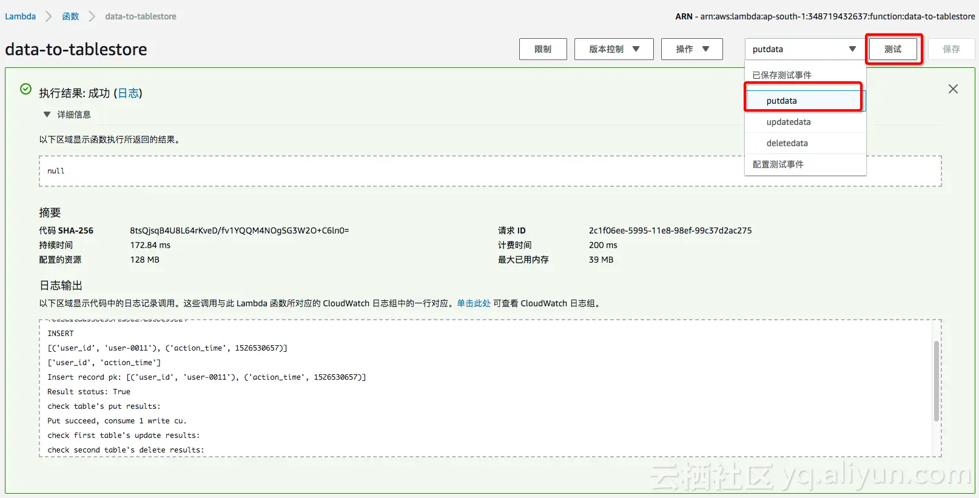Open the 日志 link in result header
The width and height of the screenshot is (979, 498).
[x=128, y=93]
